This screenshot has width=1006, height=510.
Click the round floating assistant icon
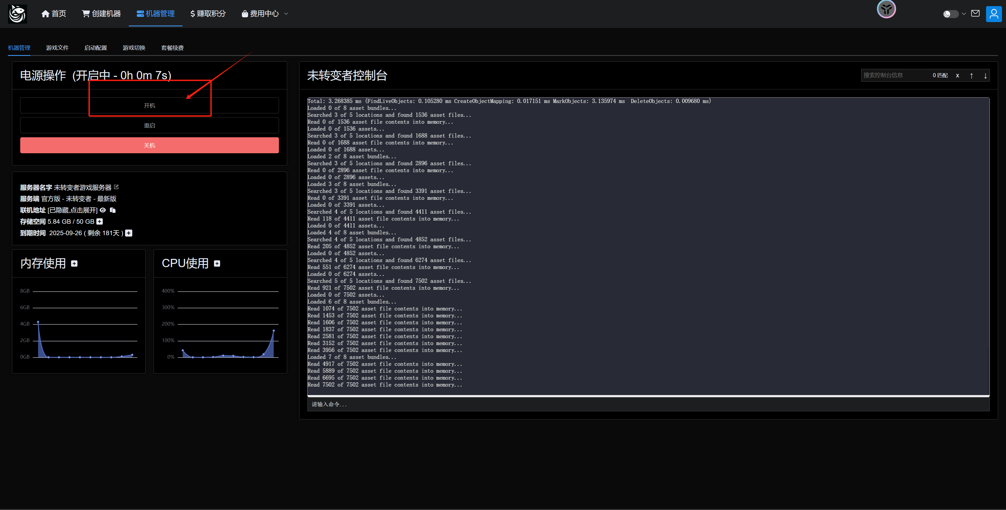coord(886,9)
